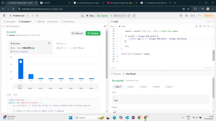
Task: Open the Java language dropdown
Action: (x=113, y=26)
